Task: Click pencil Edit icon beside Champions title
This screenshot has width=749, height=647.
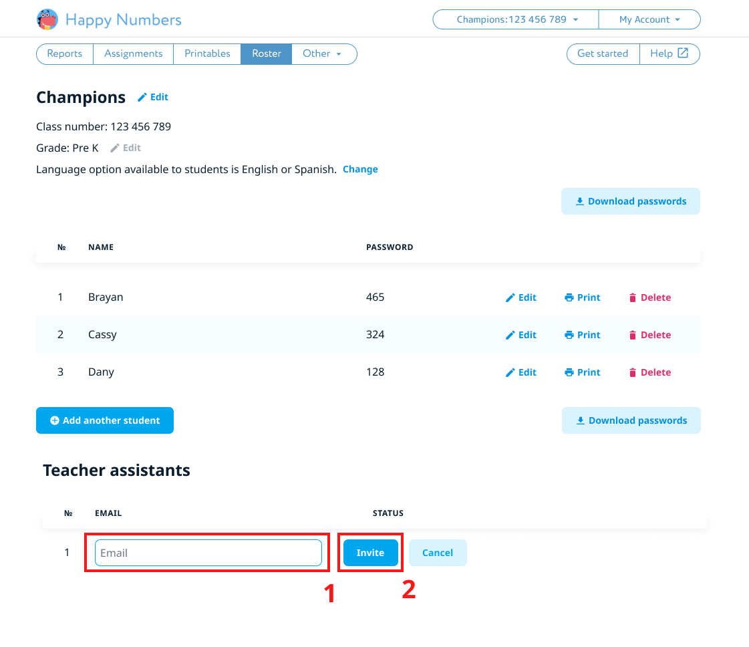Action: tap(142, 98)
